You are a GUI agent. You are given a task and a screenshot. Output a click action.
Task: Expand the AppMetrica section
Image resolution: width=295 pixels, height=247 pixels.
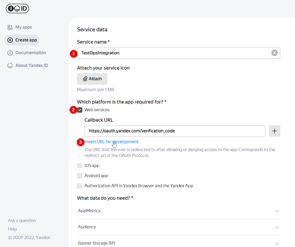[277, 211]
